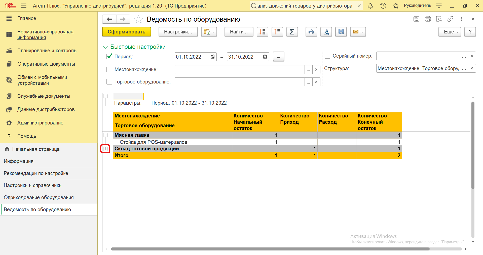Enable the Местонахождение checkbox
The height and width of the screenshot is (255, 483).
(x=109, y=69)
